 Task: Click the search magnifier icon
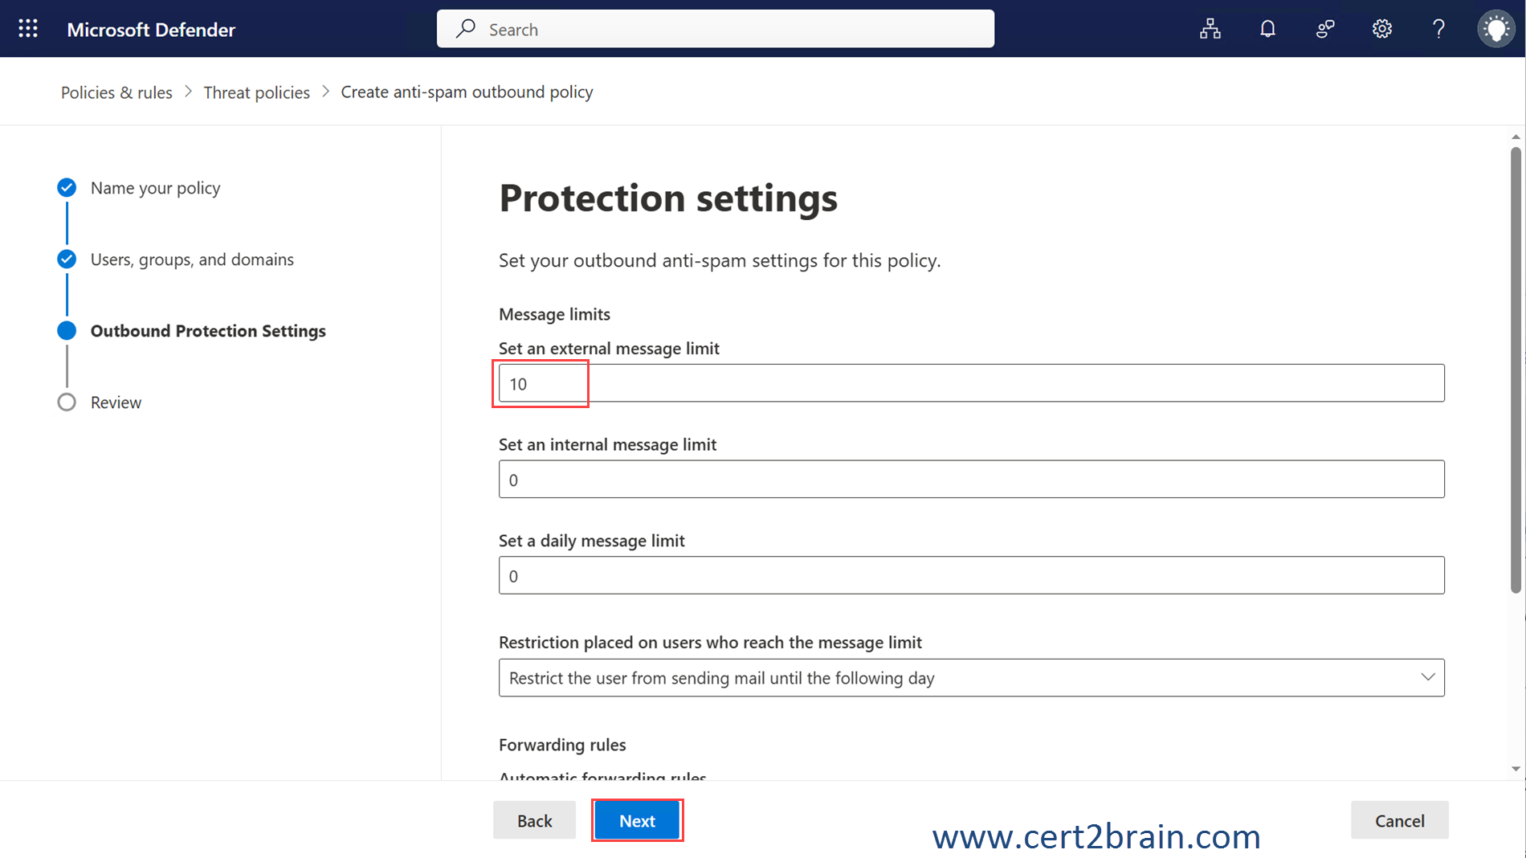466,29
